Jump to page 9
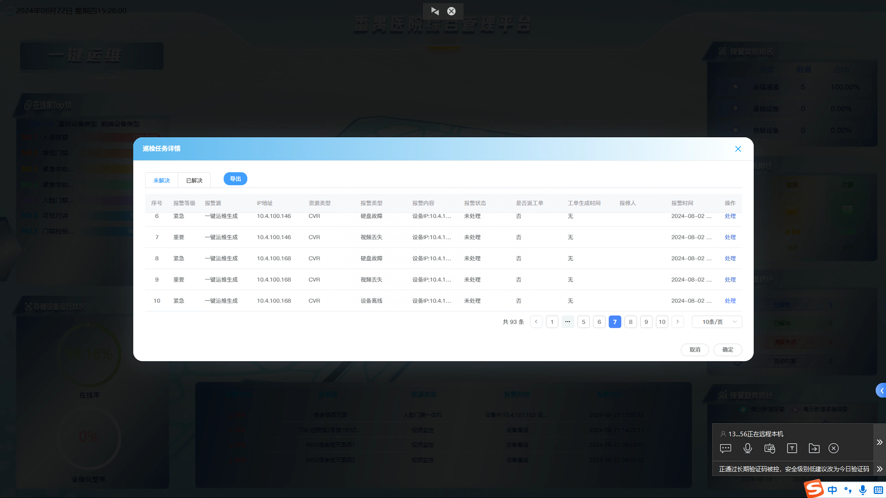Image resolution: width=886 pixels, height=498 pixels. point(646,322)
